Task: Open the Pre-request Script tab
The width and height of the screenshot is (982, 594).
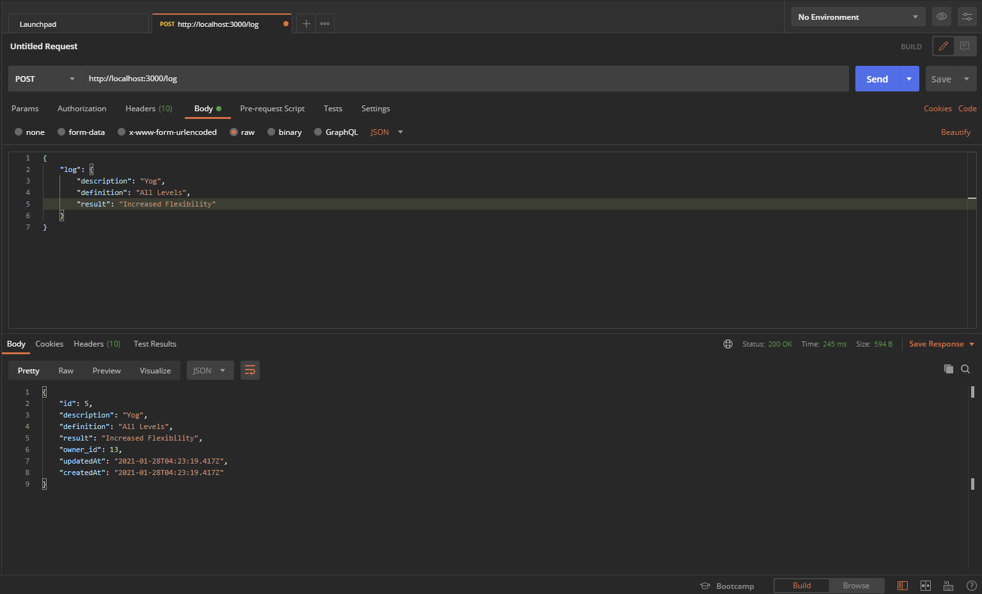Action: [x=273, y=109]
